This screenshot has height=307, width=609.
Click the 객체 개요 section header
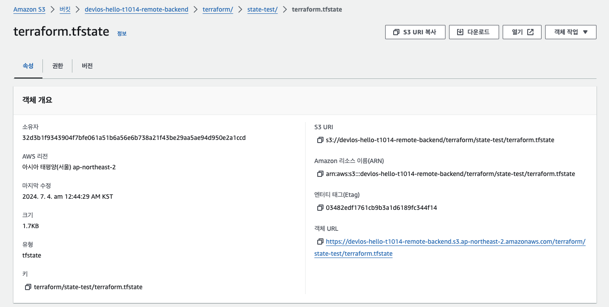click(x=38, y=100)
